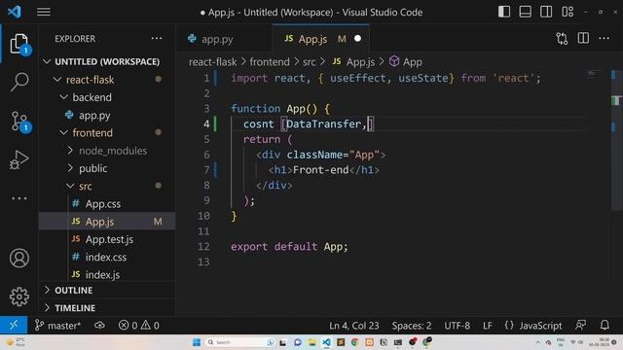The width and height of the screenshot is (623, 350).
Task: Click line number 7 in gutter
Action: (x=206, y=170)
